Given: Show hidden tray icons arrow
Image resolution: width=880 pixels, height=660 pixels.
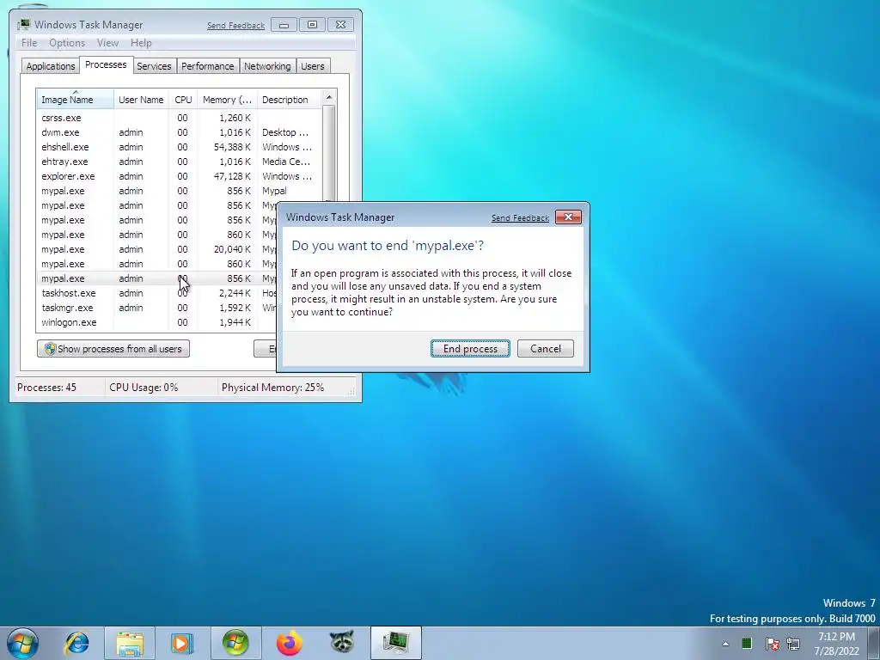Looking at the screenshot, I should coord(725,644).
